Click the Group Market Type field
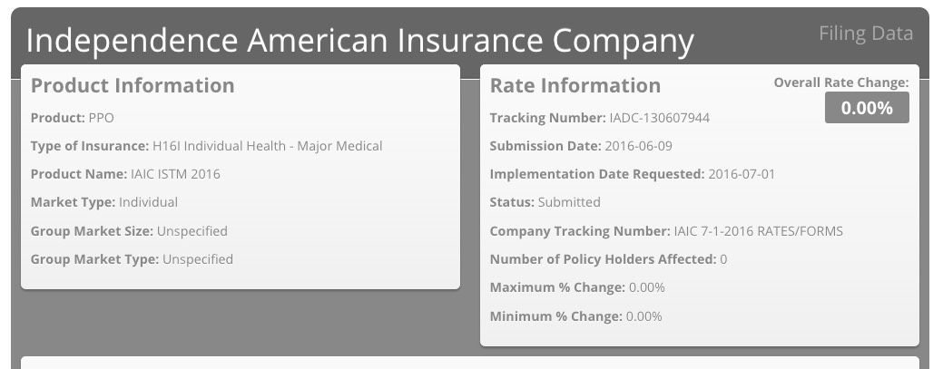Viewport: 943px width, 369px height. 132,259
